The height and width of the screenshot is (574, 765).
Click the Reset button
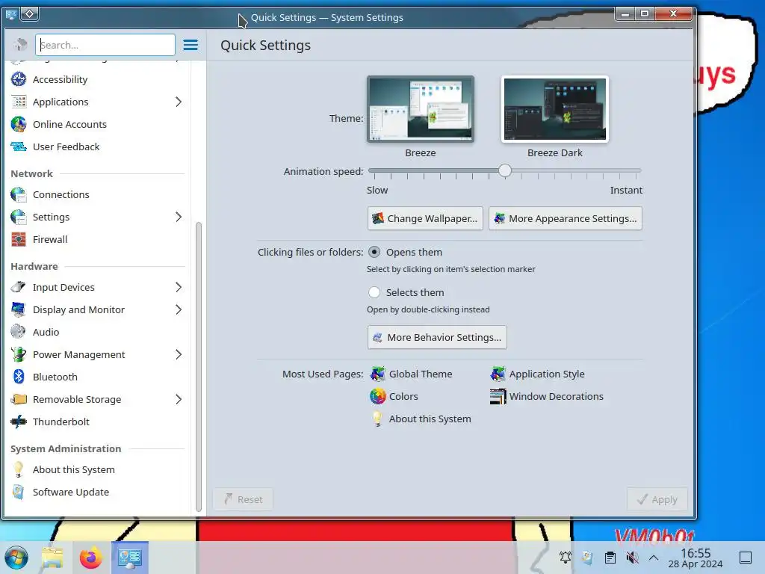tap(243, 499)
